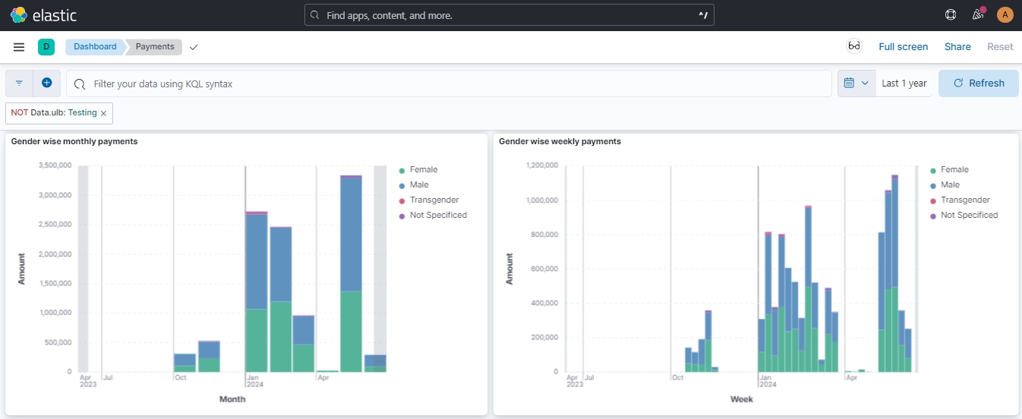The image size is (1022, 419).
Task: Expand the Last 1 year time range picker
Action: click(904, 83)
